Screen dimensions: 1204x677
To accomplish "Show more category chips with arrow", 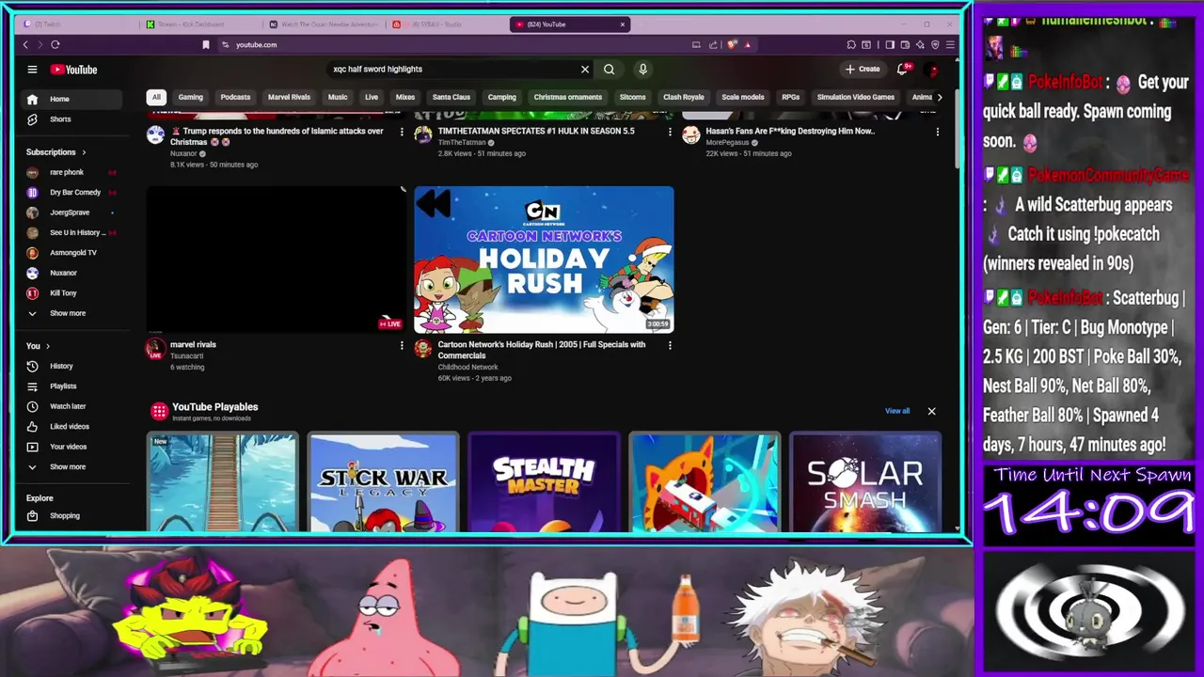I will 939,97.
